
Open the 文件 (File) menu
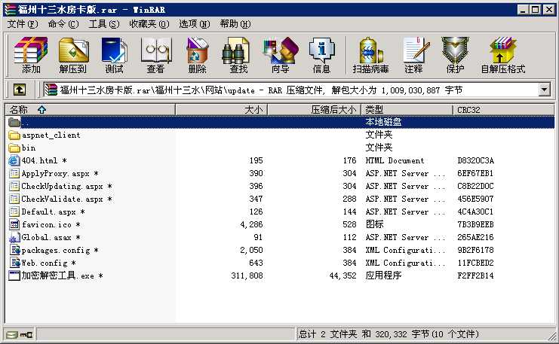click(x=23, y=24)
